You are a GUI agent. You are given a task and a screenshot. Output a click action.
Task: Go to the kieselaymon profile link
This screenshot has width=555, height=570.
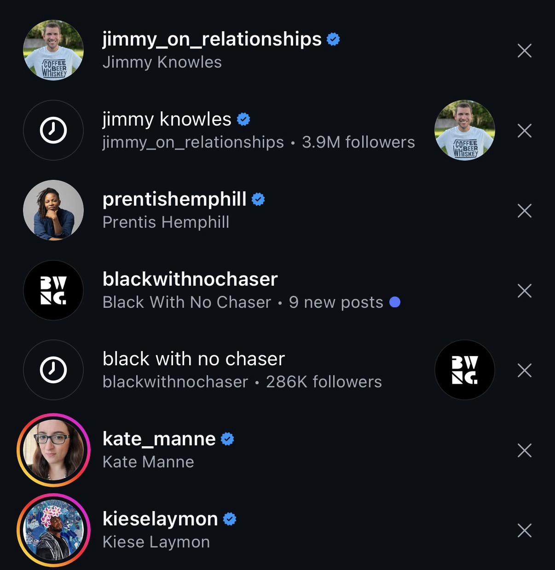pyautogui.click(x=160, y=519)
